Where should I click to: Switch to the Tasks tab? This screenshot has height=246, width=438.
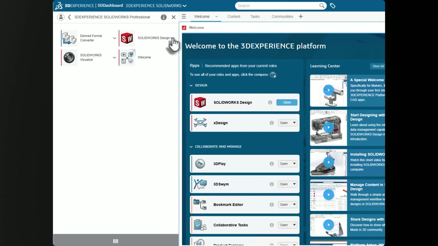[x=255, y=16]
